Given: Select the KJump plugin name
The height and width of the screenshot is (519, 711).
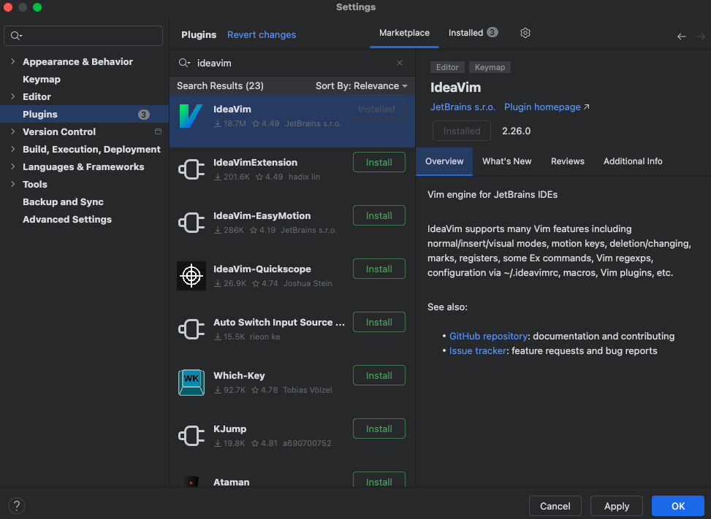Looking at the screenshot, I should point(230,429).
